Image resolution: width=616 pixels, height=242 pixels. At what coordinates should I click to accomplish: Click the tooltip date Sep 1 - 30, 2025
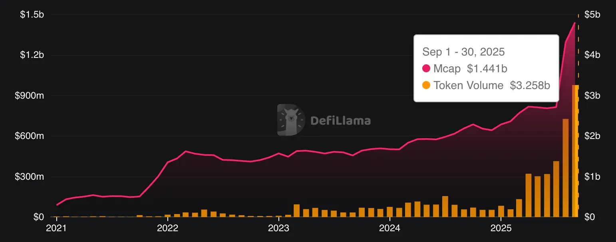[x=463, y=52]
